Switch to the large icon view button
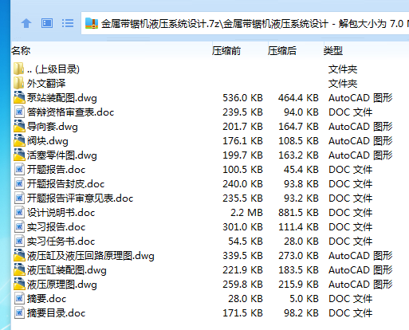This screenshot has width=409, height=330. click(47, 23)
